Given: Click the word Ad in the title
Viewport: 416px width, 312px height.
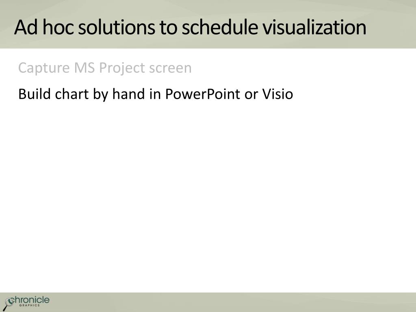Looking at the screenshot, I should (x=26, y=27).
